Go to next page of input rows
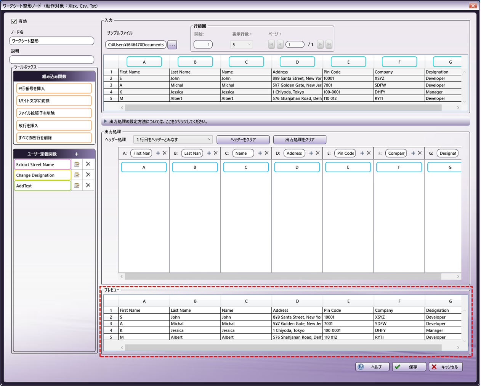Screen dimensions: 481x386 coord(321,45)
